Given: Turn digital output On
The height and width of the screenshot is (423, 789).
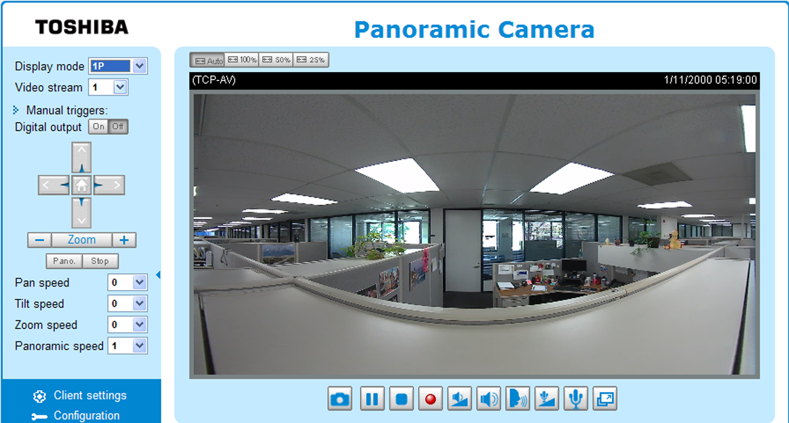Looking at the screenshot, I should click(x=99, y=127).
